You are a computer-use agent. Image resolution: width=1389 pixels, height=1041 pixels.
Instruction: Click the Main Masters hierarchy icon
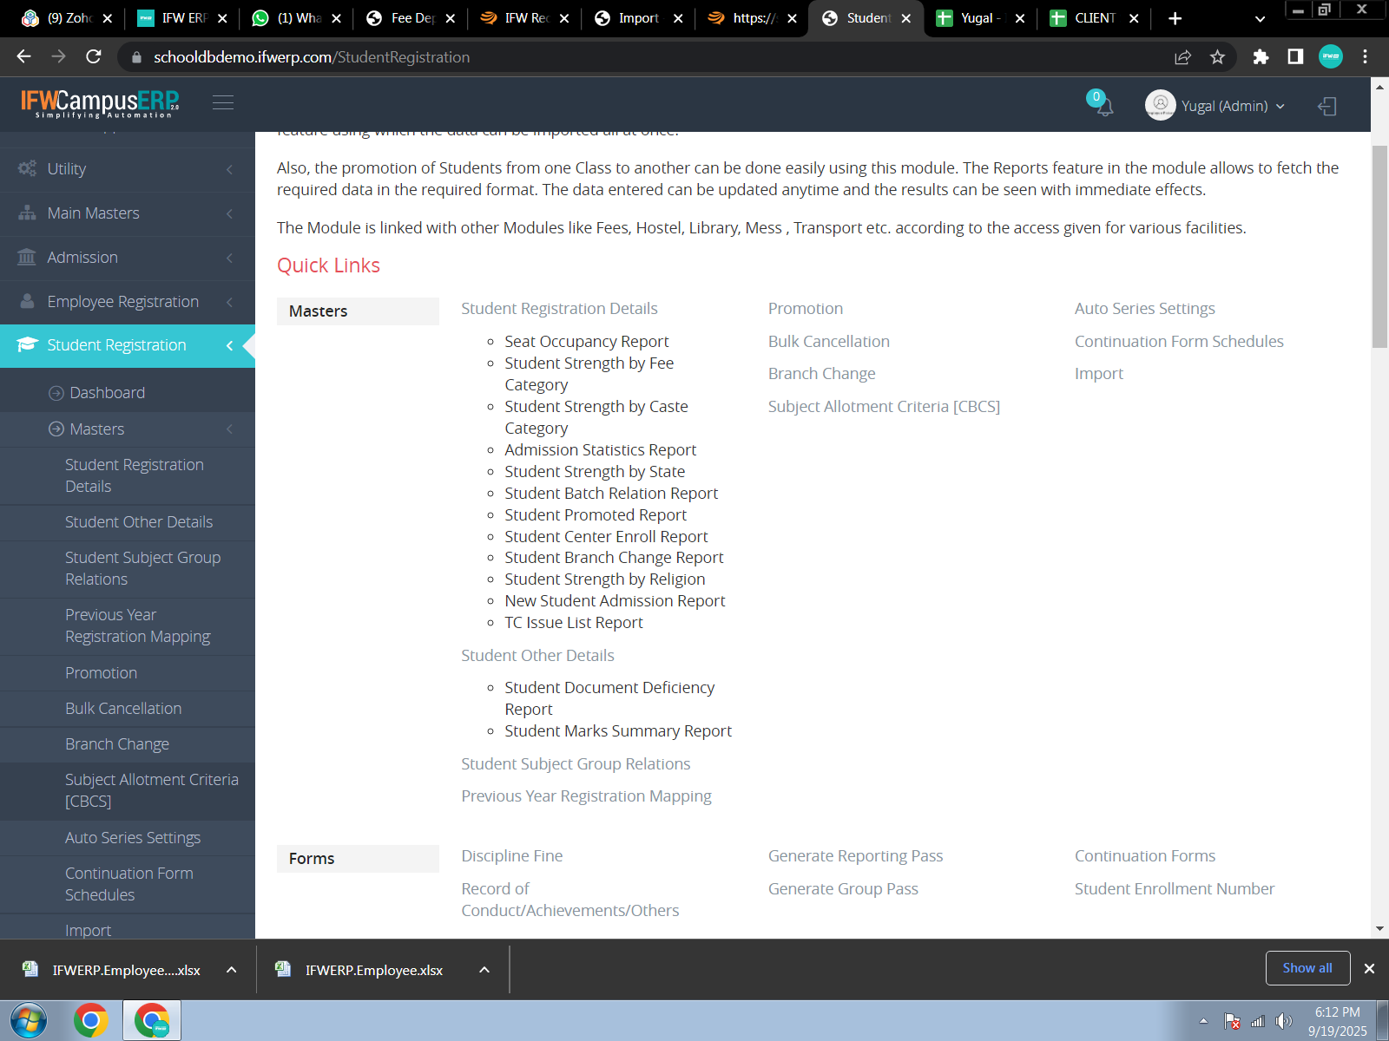(x=28, y=213)
